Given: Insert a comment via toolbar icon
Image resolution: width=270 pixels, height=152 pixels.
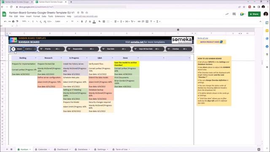Looking at the screenshot, I should (x=143, y=22).
